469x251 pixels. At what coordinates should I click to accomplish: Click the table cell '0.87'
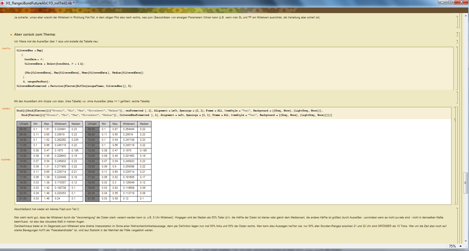click(x=115, y=129)
